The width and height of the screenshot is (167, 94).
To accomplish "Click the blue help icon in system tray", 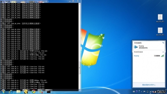I will coord(137,91).
